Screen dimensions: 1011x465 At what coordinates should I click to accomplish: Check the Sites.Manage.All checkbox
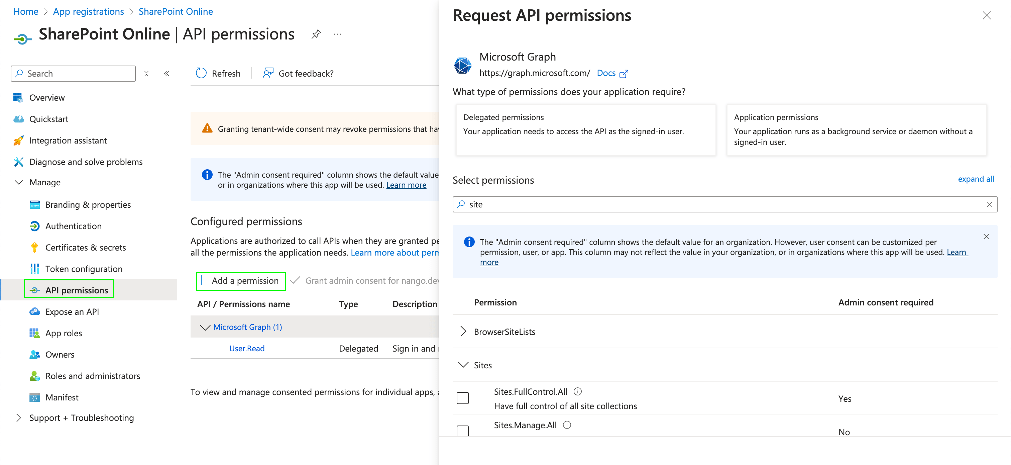click(x=463, y=430)
